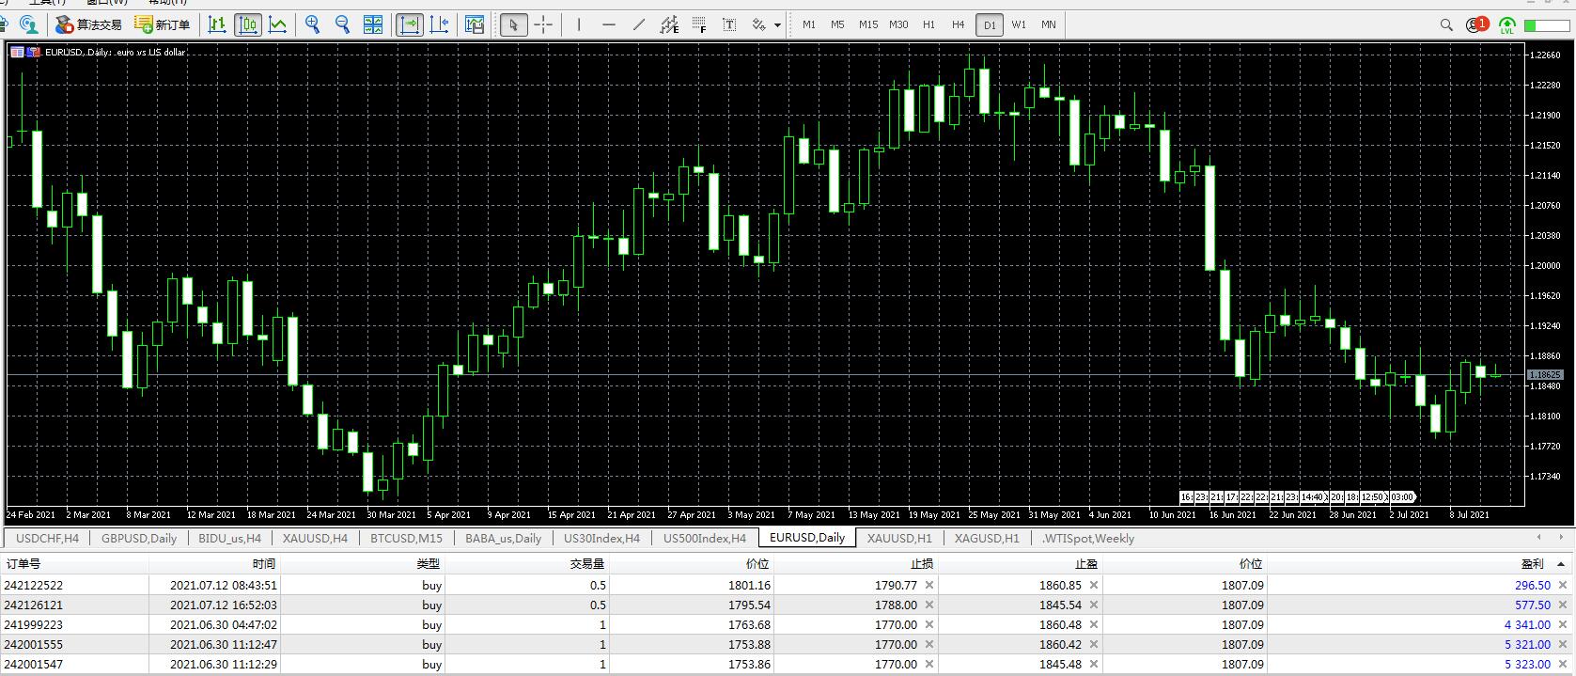Select the cursor arrow tool
Image resolution: width=1576 pixels, height=676 pixels.
coord(512,24)
